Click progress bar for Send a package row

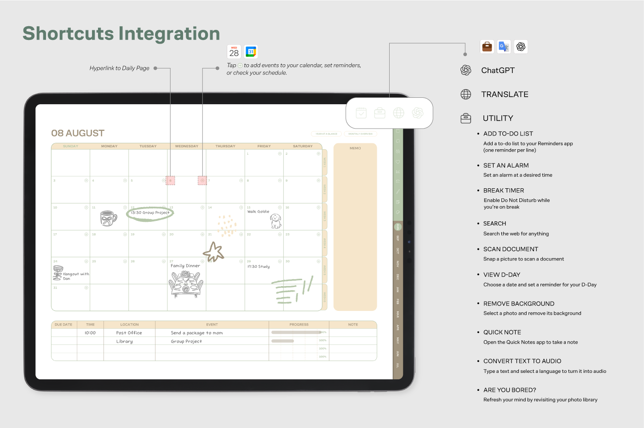297,332
